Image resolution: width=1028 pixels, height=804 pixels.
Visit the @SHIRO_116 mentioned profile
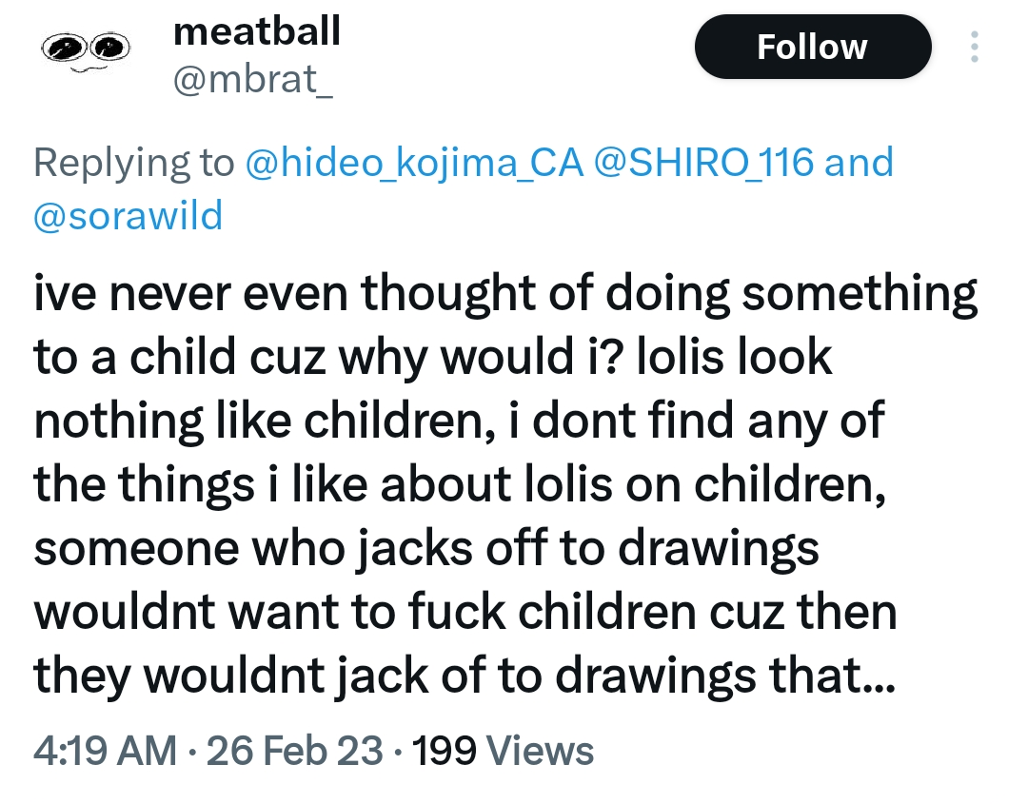[704, 162]
